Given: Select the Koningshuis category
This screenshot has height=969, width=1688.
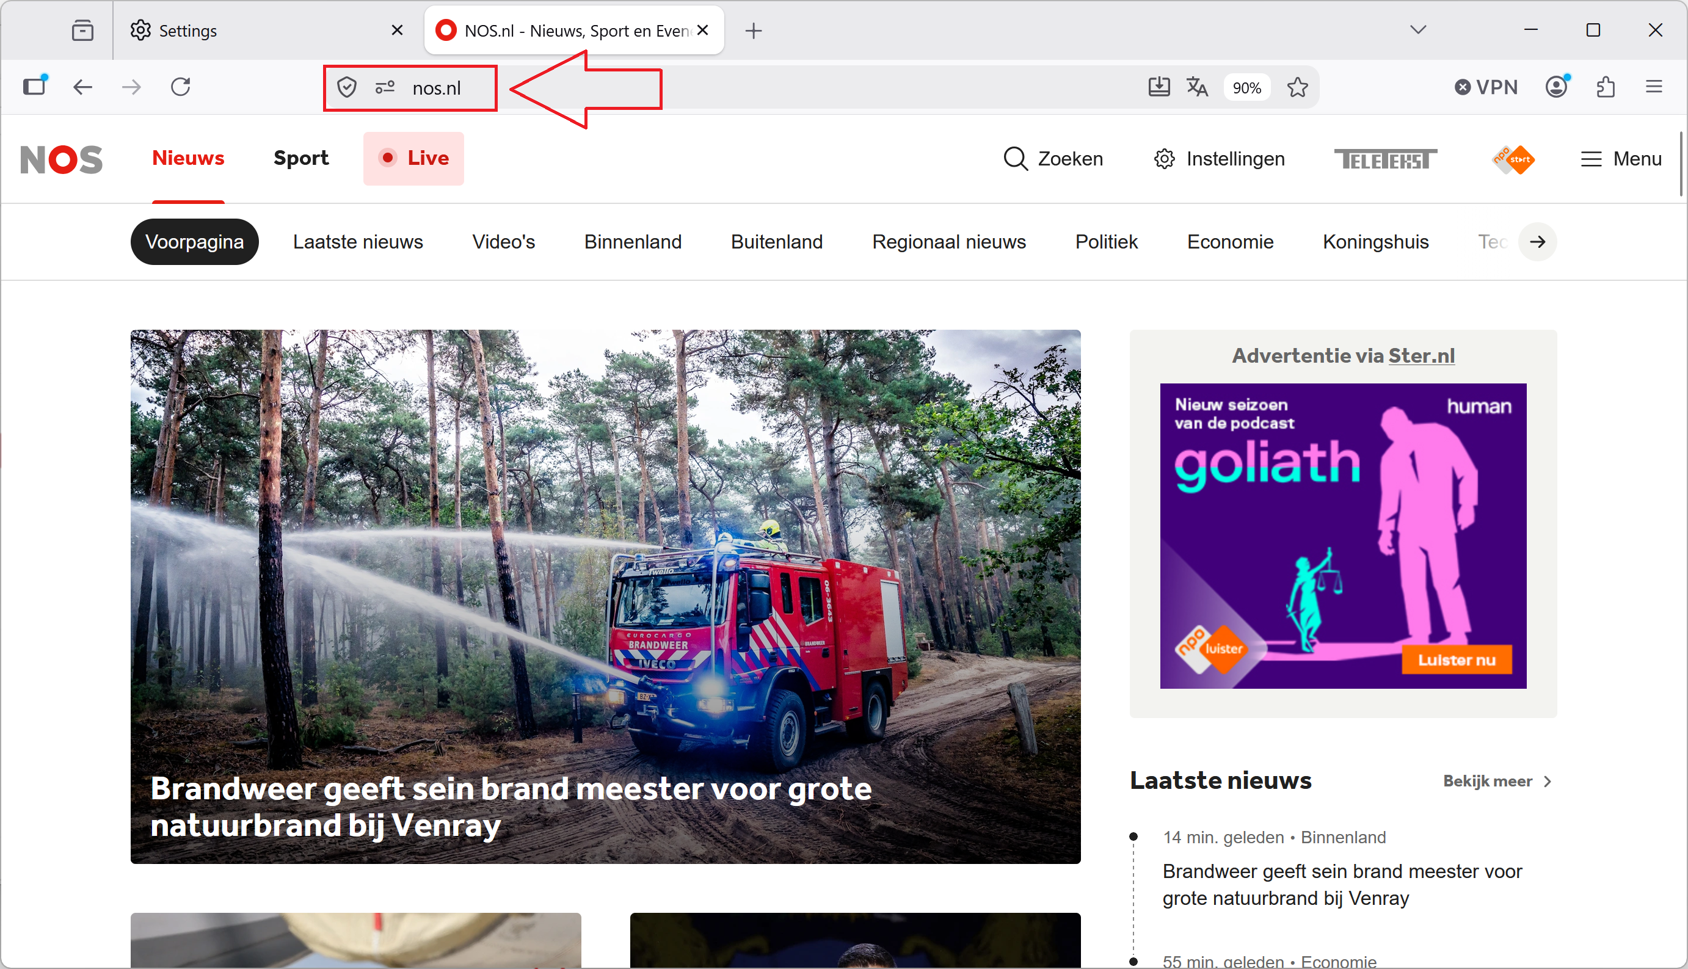Looking at the screenshot, I should pyautogui.click(x=1376, y=242).
